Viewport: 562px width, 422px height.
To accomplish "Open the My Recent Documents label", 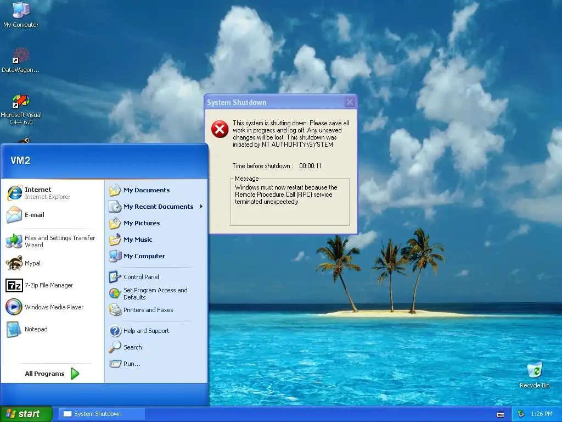I will click(x=159, y=207).
